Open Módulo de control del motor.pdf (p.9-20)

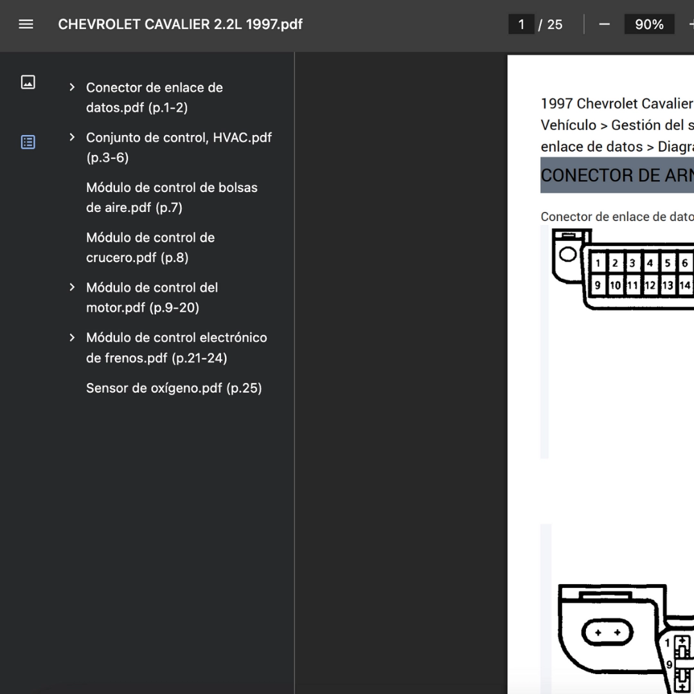point(152,298)
